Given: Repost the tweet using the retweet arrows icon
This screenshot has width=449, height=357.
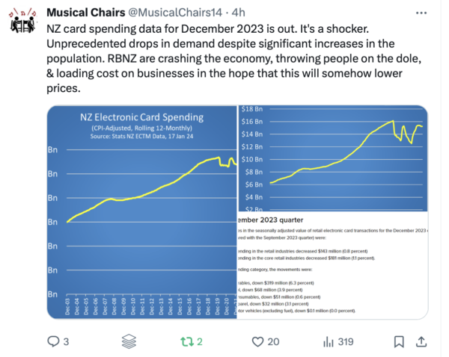Looking at the screenshot, I should click(187, 341).
